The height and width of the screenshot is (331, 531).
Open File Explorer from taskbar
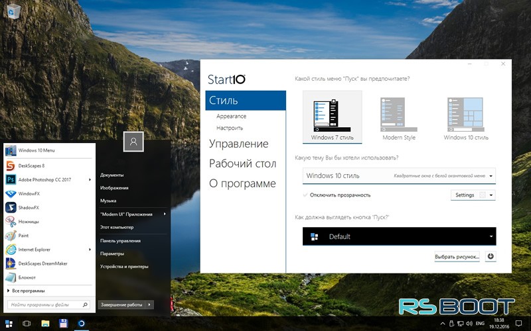(45, 324)
